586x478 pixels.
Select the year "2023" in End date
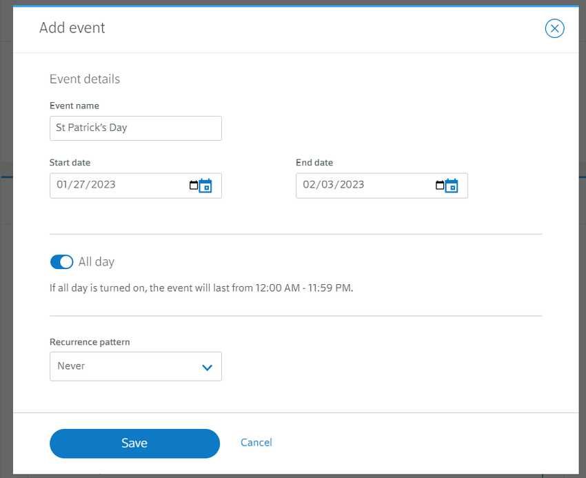pyautogui.click(x=350, y=185)
